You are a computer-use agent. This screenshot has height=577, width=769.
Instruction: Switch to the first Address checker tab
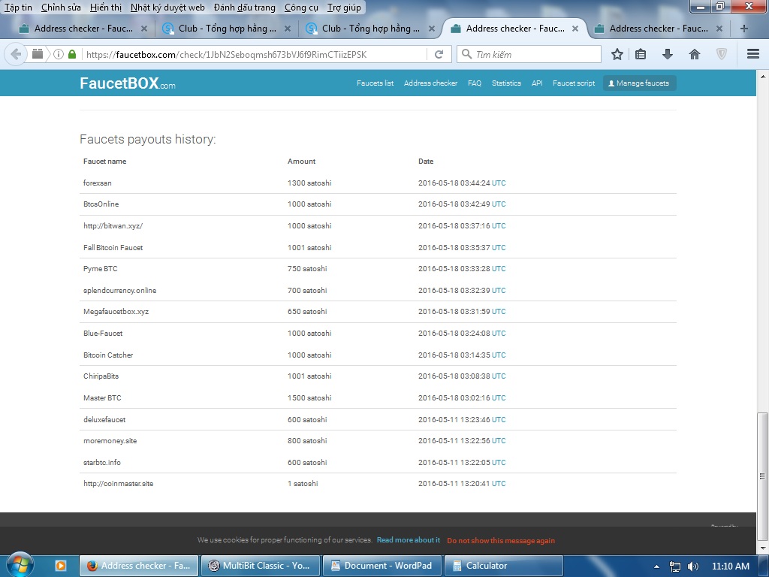pos(83,29)
